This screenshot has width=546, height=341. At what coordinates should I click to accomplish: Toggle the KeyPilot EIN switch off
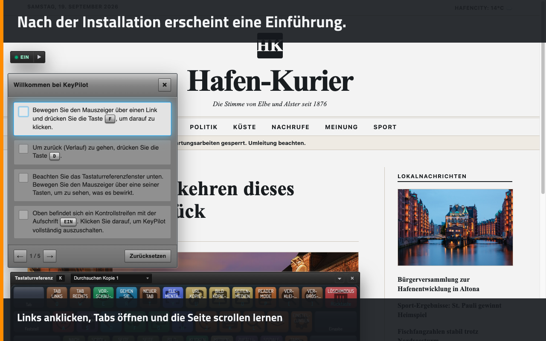pos(22,57)
